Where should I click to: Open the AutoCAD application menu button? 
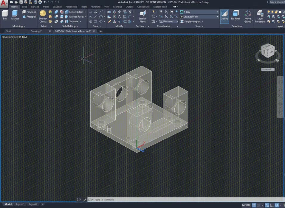4,4
